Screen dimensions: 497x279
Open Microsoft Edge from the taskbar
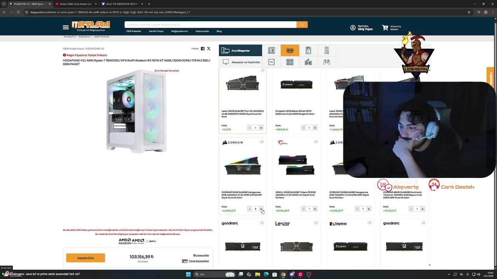pyautogui.click(x=266, y=274)
